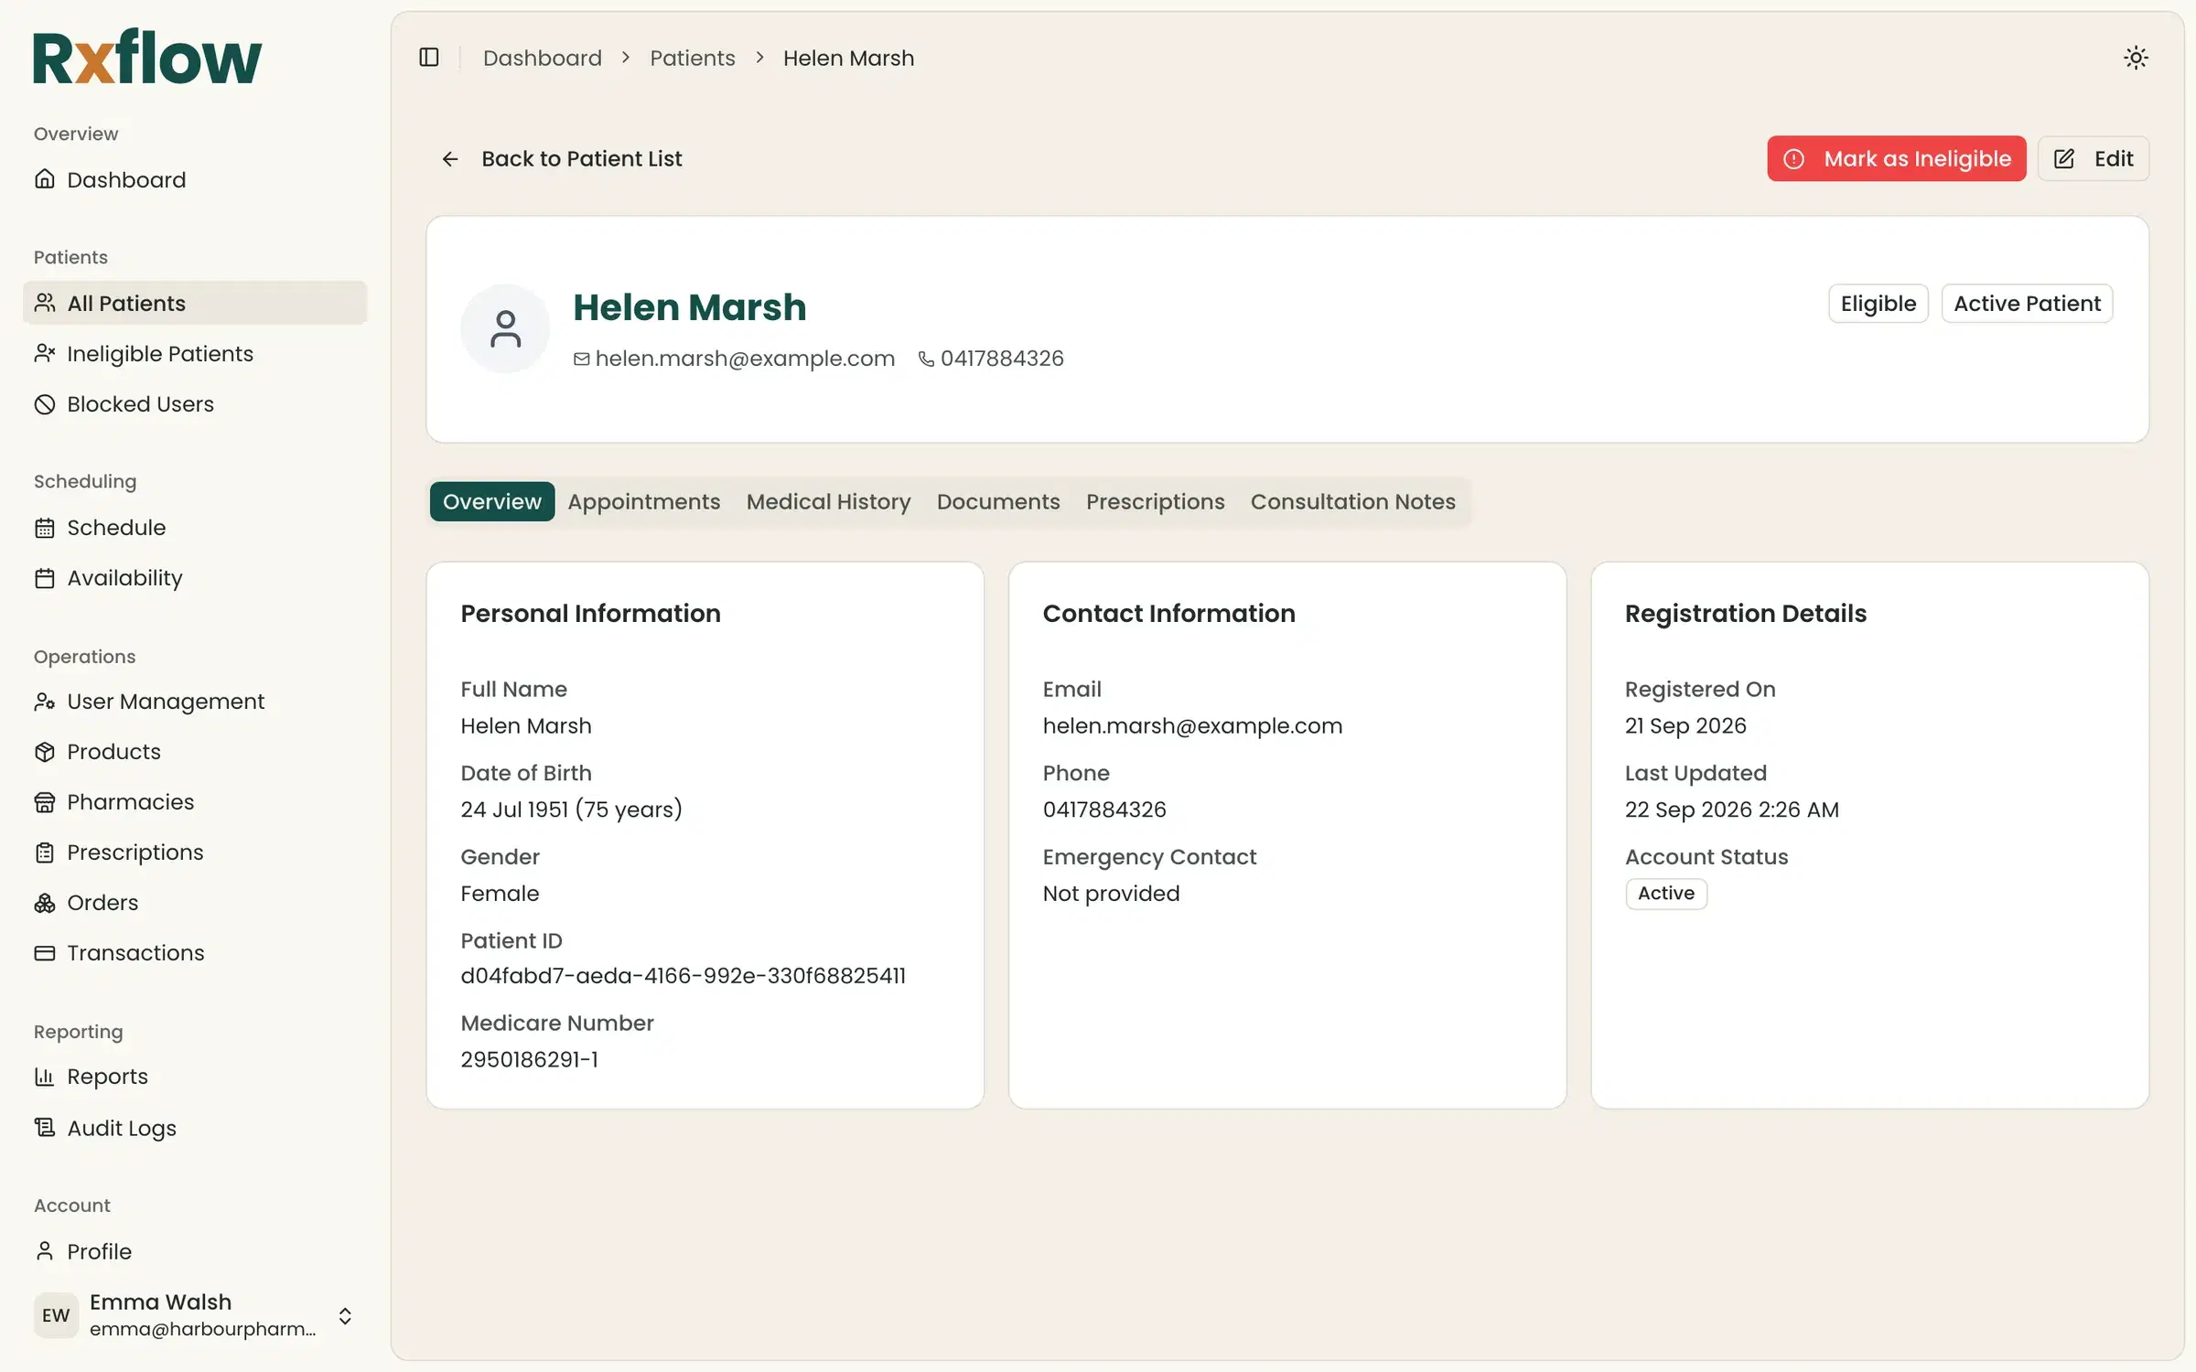Go Back to Patient List
The height and width of the screenshot is (1372, 2196).
562,158
